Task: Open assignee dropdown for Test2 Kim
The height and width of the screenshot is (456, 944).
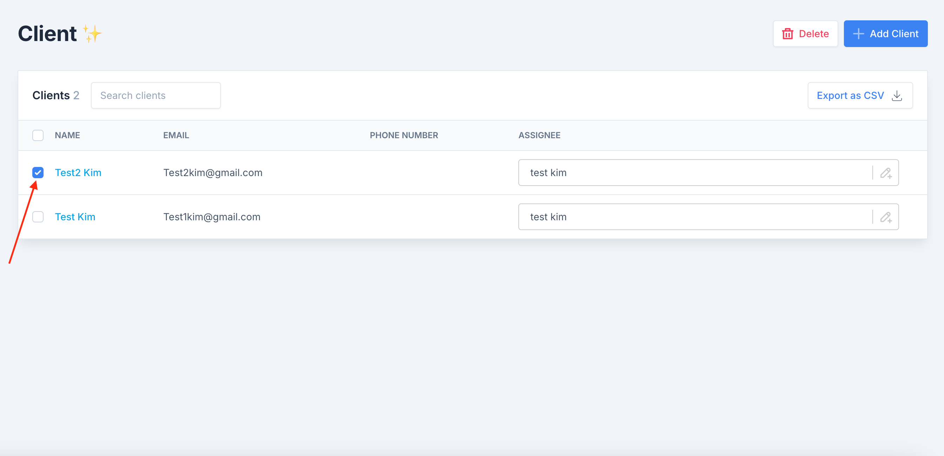Action: click(x=708, y=172)
